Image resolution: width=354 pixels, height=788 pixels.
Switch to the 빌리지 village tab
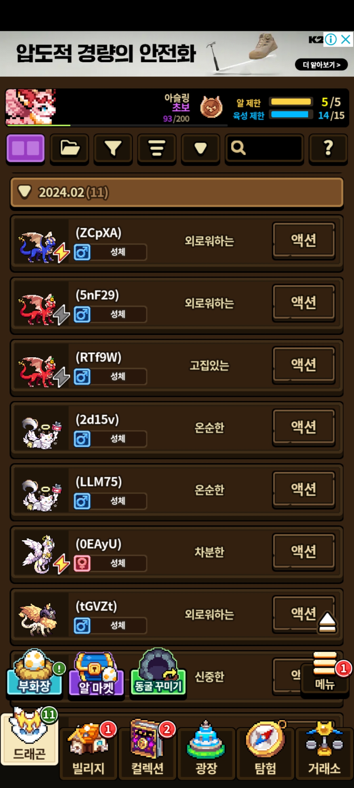[x=88, y=750]
